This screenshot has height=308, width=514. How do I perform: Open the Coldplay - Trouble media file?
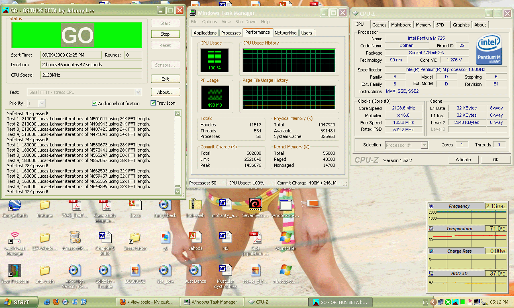tap(104, 271)
